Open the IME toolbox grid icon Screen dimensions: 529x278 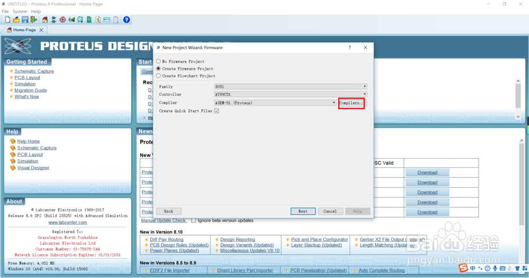(x=525, y=268)
